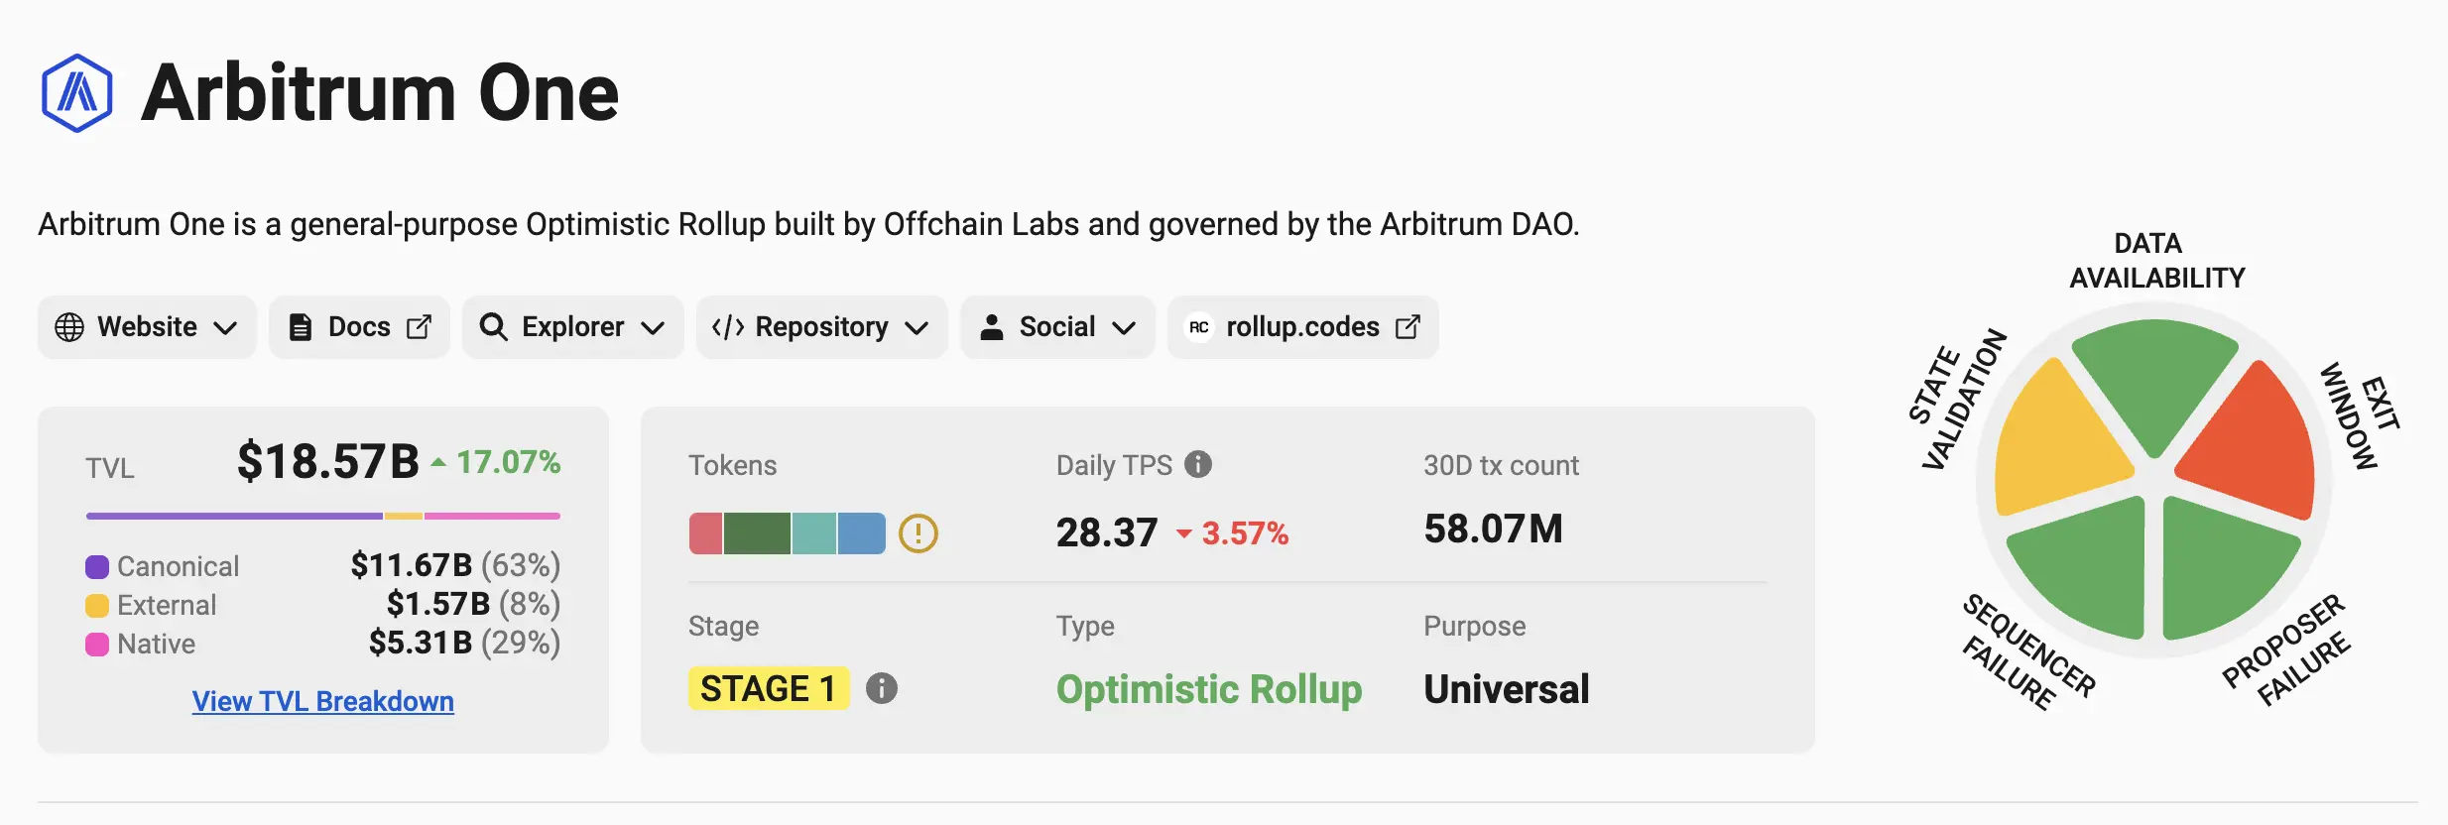The image size is (2448, 825).
Task: Click the Stage 1 info icon
Action: [x=882, y=688]
